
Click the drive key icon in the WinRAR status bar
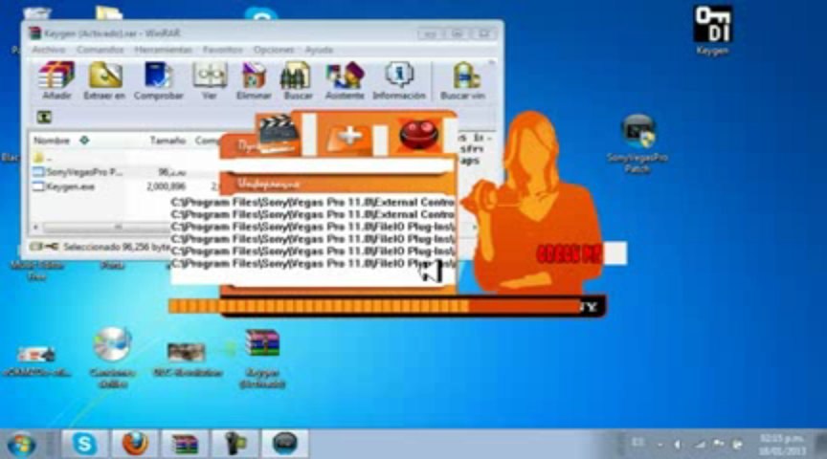coord(44,247)
